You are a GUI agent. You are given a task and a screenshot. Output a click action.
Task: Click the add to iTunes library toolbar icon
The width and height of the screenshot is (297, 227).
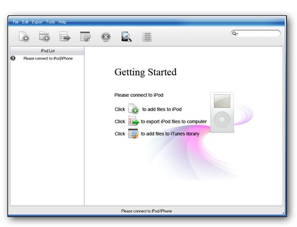(x=85, y=37)
